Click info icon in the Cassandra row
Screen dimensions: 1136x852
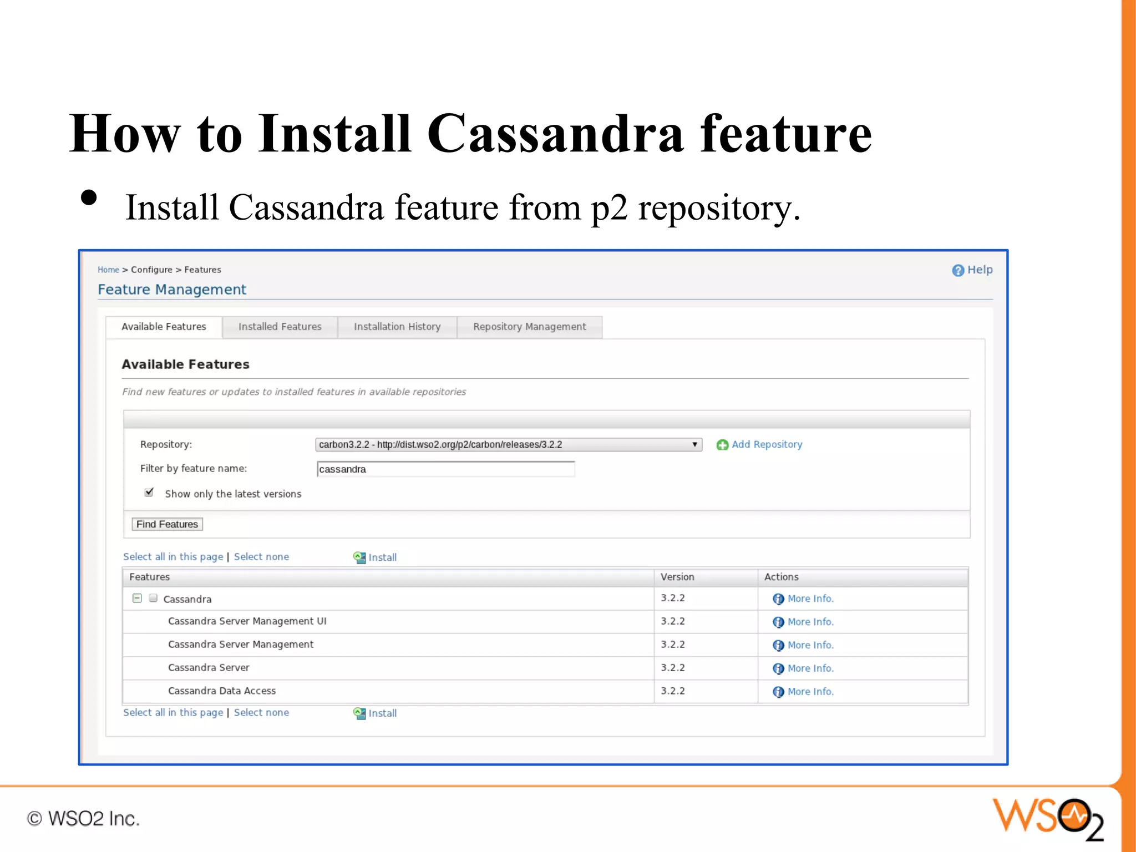[x=778, y=599]
